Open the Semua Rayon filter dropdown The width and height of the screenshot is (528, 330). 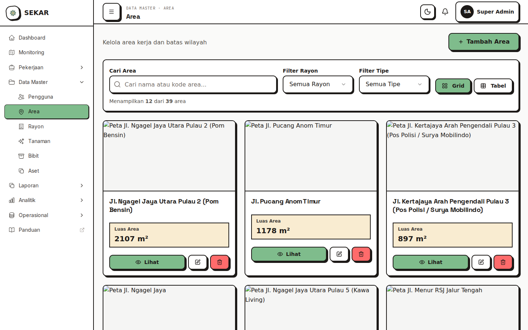click(x=318, y=84)
